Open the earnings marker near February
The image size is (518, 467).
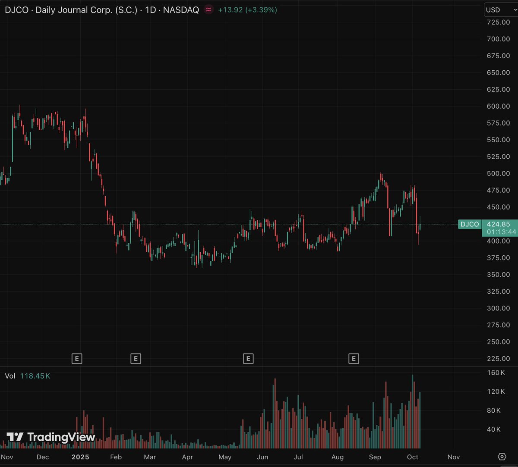(136, 358)
